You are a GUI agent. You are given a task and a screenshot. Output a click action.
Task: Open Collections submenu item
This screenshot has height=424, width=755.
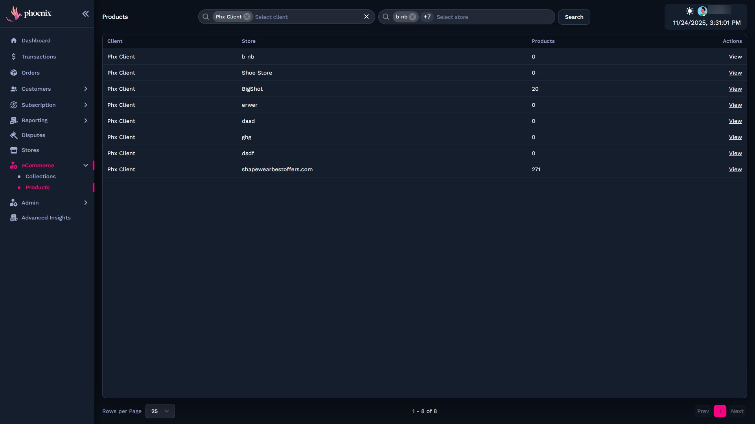click(41, 176)
